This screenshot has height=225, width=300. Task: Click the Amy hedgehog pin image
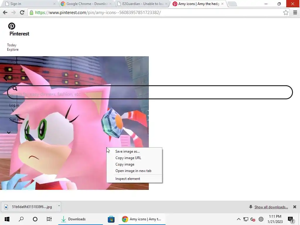pyautogui.click(x=74, y=123)
